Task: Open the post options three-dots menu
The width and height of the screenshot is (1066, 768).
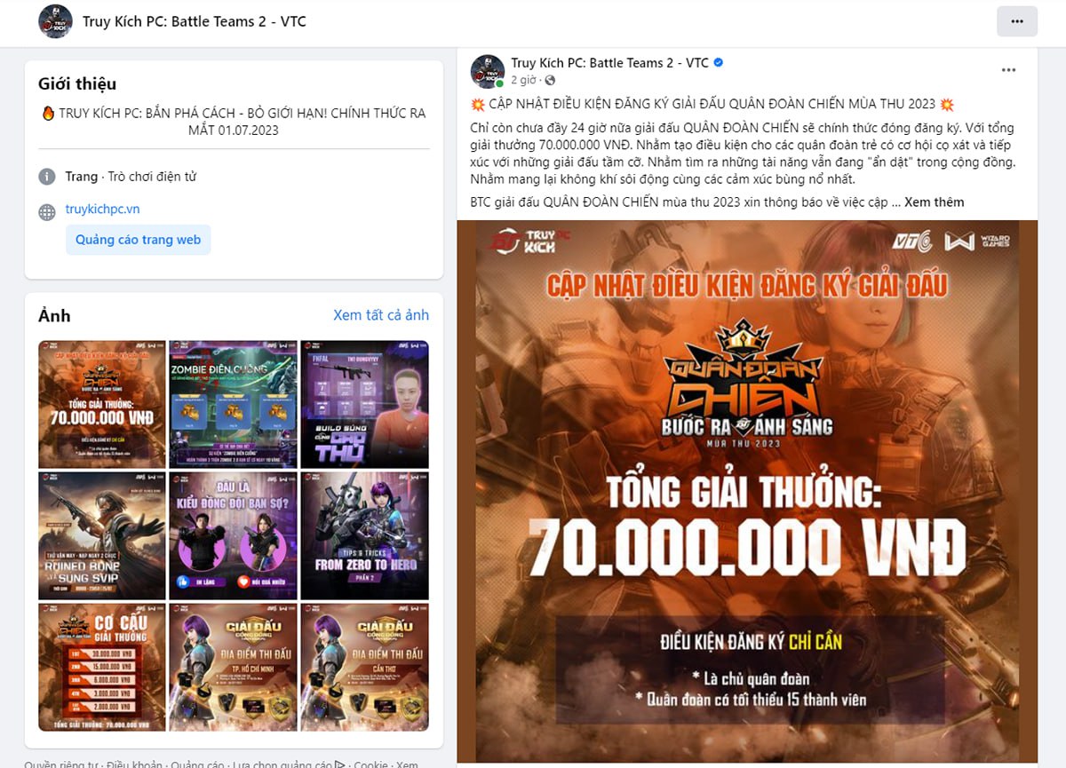Action: pyautogui.click(x=1008, y=69)
